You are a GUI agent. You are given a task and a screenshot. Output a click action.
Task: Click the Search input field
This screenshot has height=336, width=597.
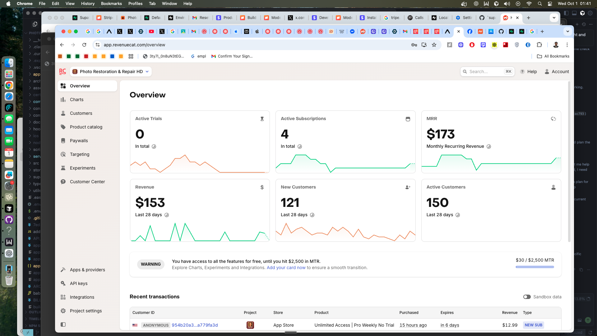[484, 72]
